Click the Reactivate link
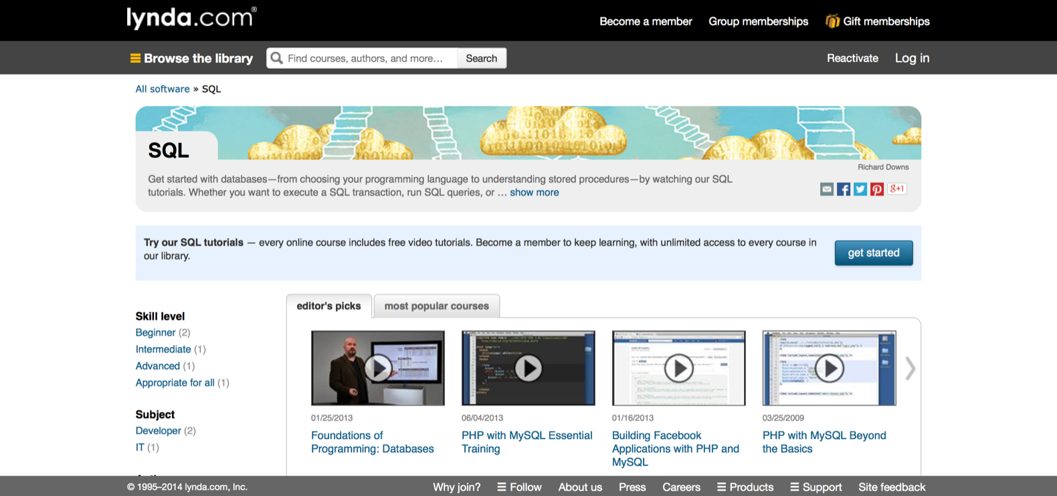The width and height of the screenshot is (1057, 496). pyautogui.click(x=852, y=58)
